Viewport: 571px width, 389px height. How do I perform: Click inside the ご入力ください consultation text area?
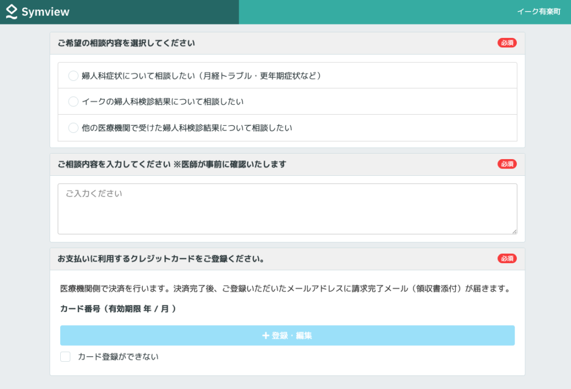point(287,209)
